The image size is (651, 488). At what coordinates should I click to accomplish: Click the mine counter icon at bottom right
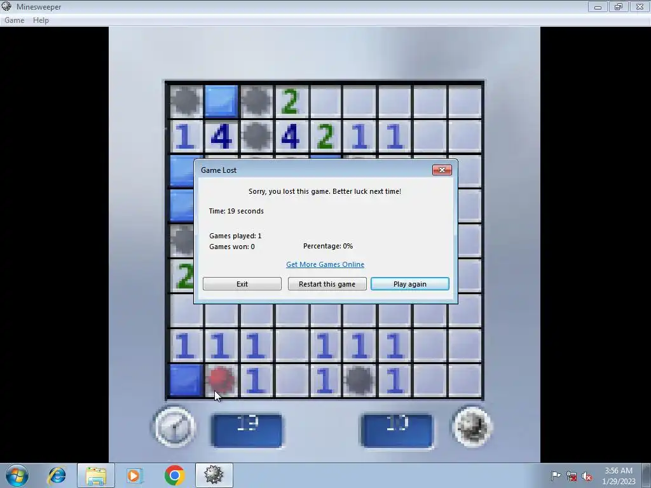[472, 426]
